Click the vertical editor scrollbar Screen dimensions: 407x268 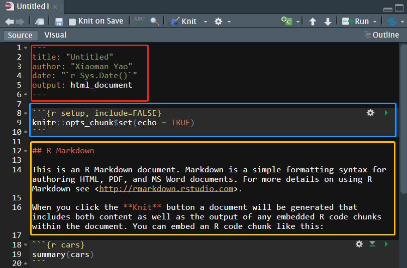click(x=403, y=119)
